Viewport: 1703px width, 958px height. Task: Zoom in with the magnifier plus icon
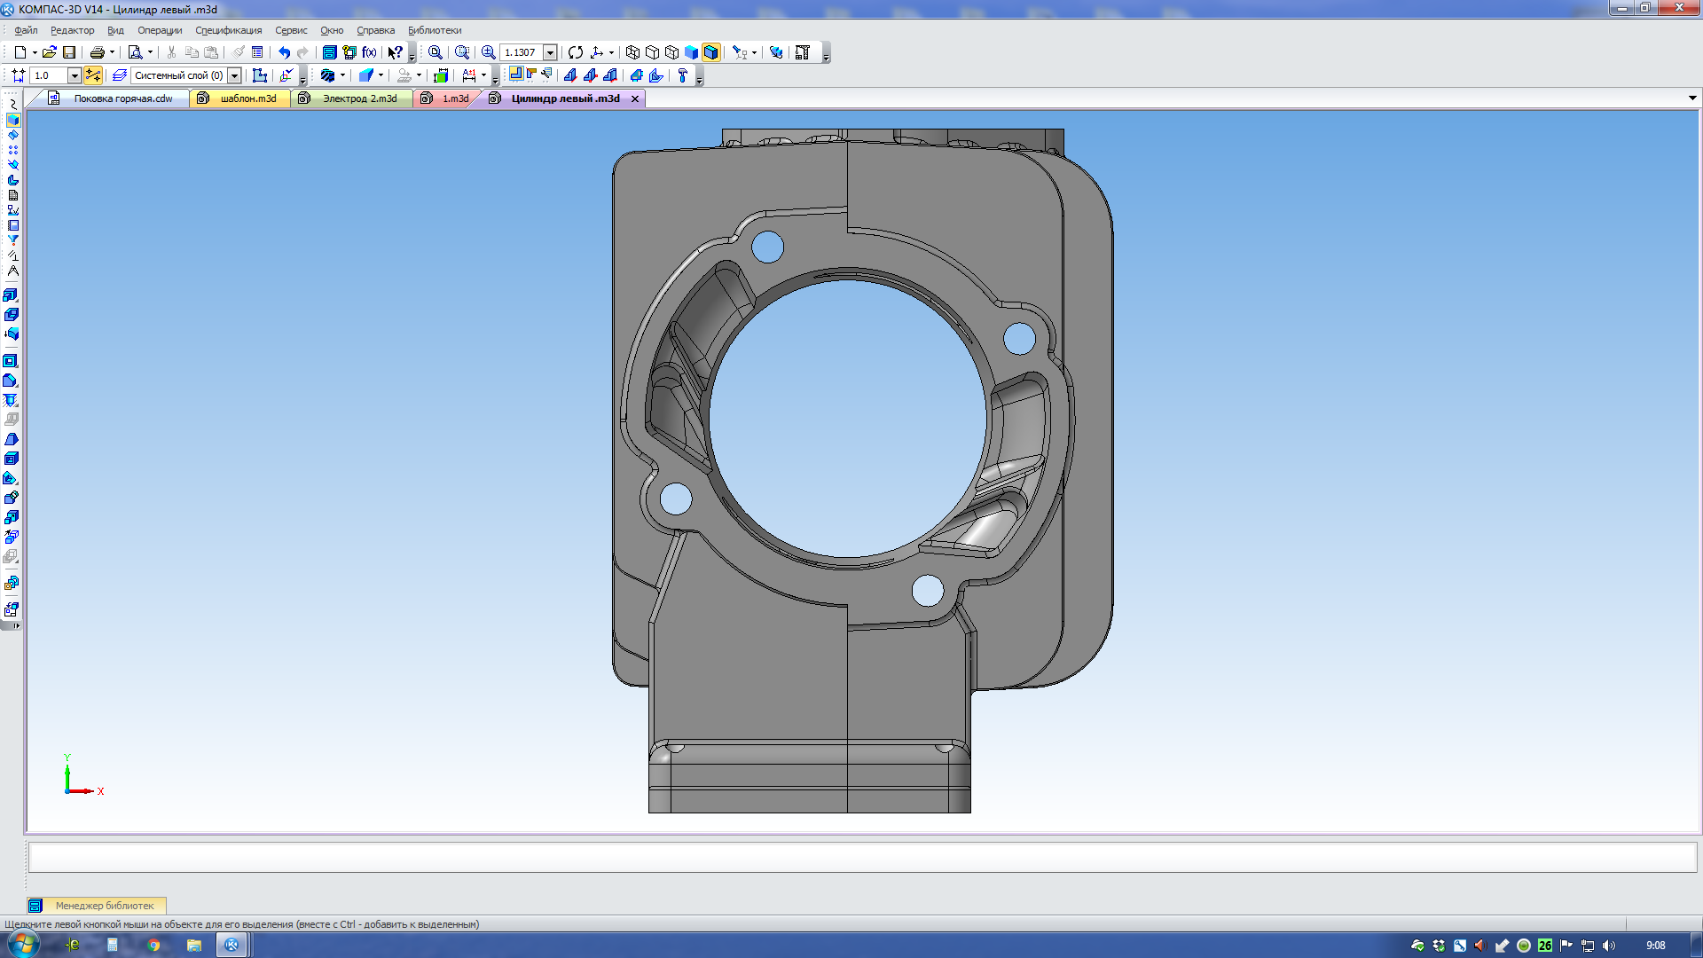pyautogui.click(x=488, y=52)
